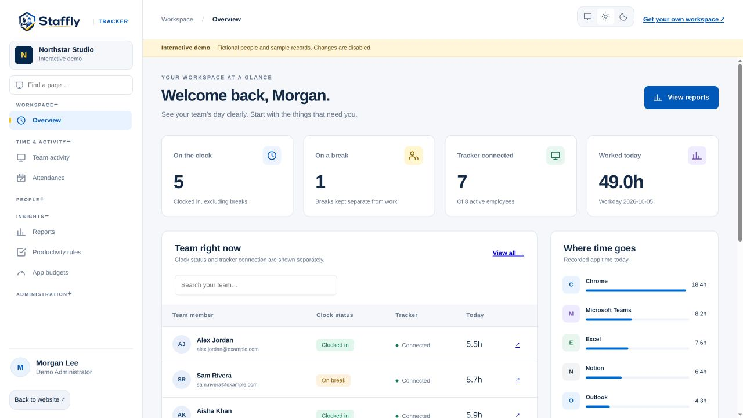Image resolution: width=743 pixels, height=418 pixels.
Task: Click the Excel app icon tile
Action: click(571, 343)
